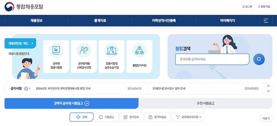Click the notice date 2024/04/25

click(134, 89)
